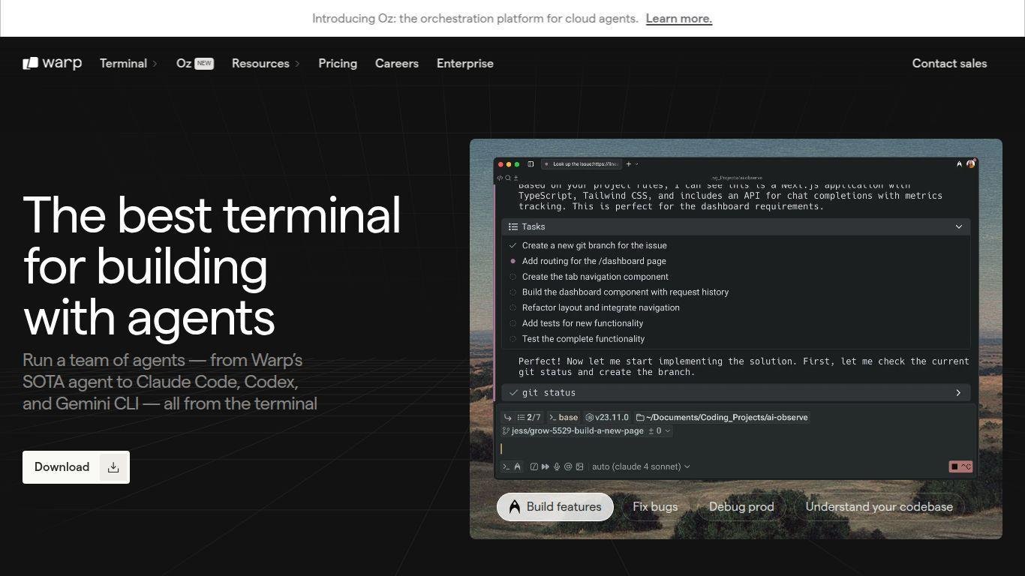Collapse the Tasks panel chevron
The image size is (1025, 576).
958,226
